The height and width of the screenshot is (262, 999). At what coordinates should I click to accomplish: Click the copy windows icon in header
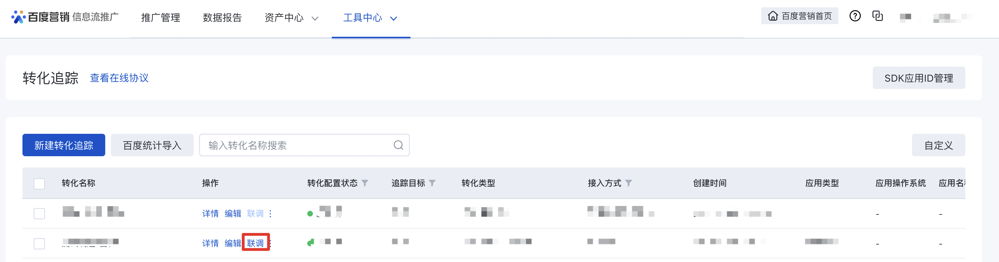877,16
